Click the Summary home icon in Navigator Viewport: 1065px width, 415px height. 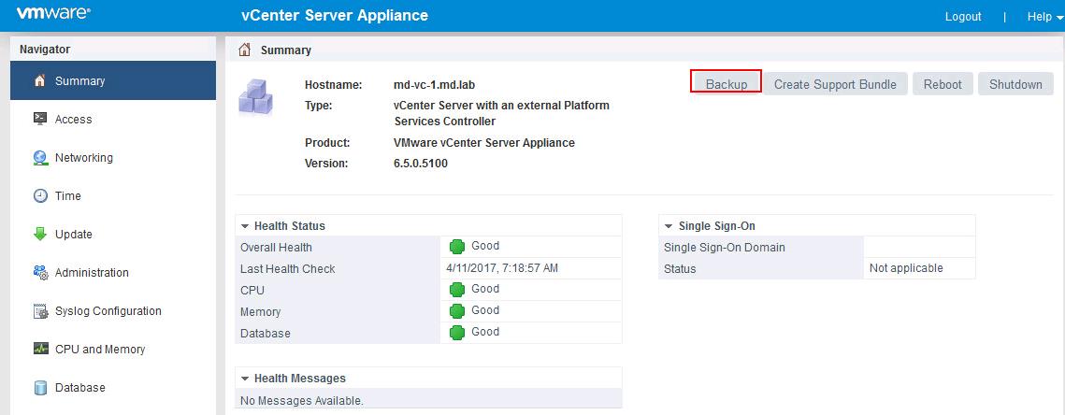pos(40,81)
